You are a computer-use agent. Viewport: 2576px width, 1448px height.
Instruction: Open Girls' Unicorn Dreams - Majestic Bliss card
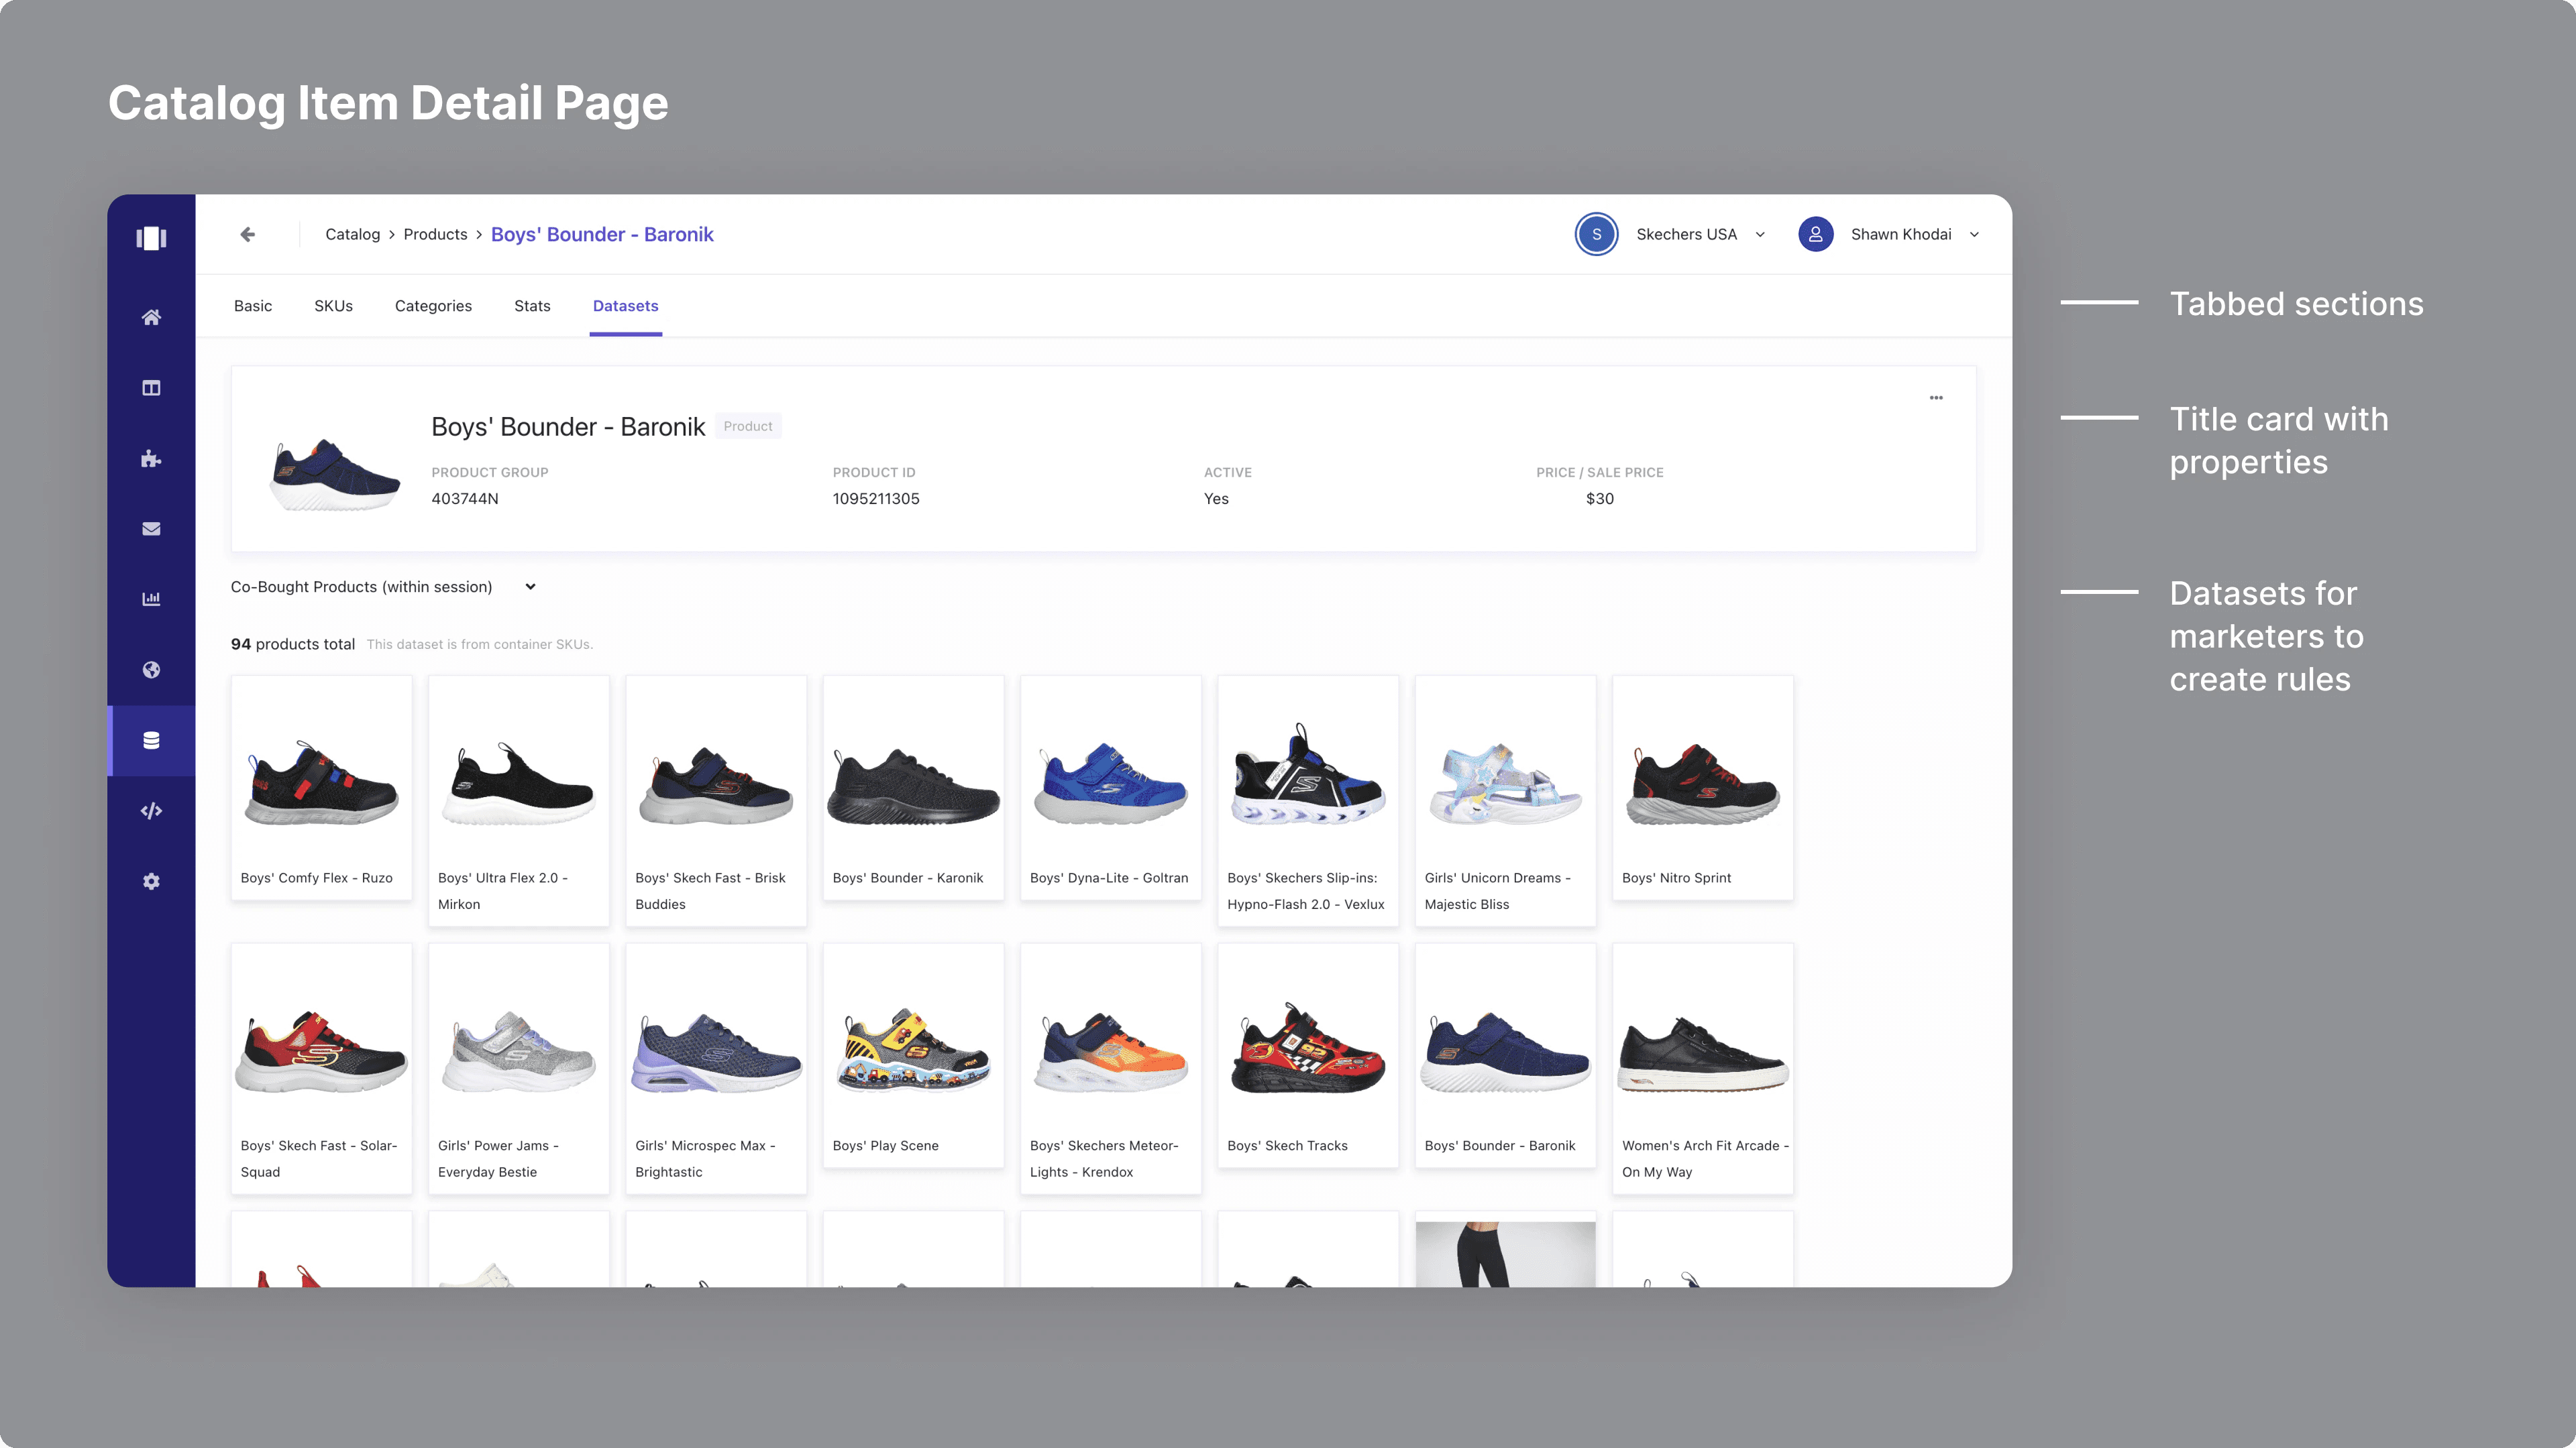pos(1505,800)
